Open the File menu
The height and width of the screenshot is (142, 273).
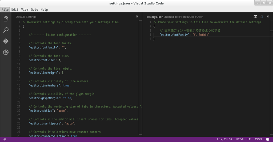pyautogui.click(x=5, y=10)
